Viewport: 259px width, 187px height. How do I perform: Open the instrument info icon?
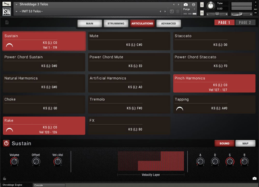coord(193,5)
